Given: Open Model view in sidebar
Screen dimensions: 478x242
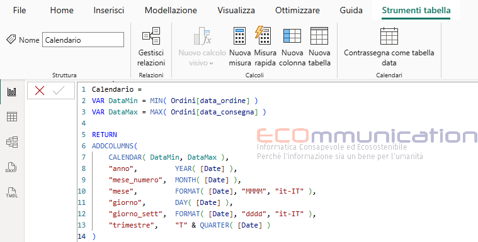Looking at the screenshot, I should click(12, 142).
